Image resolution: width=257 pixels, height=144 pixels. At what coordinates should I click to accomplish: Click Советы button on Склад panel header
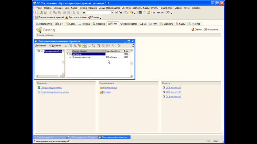[x=197, y=30]
